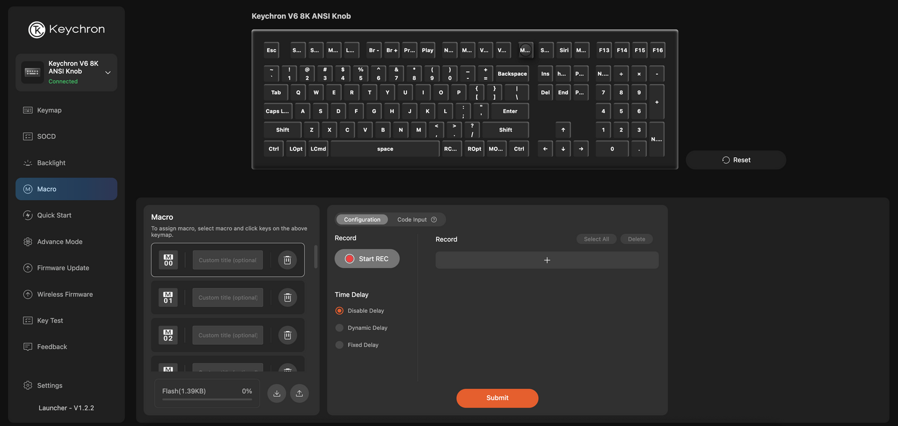This screenshot has height=426, width=898.
Task: Click the Flash memory usage progress bar
Action: [x=207, y=399]
